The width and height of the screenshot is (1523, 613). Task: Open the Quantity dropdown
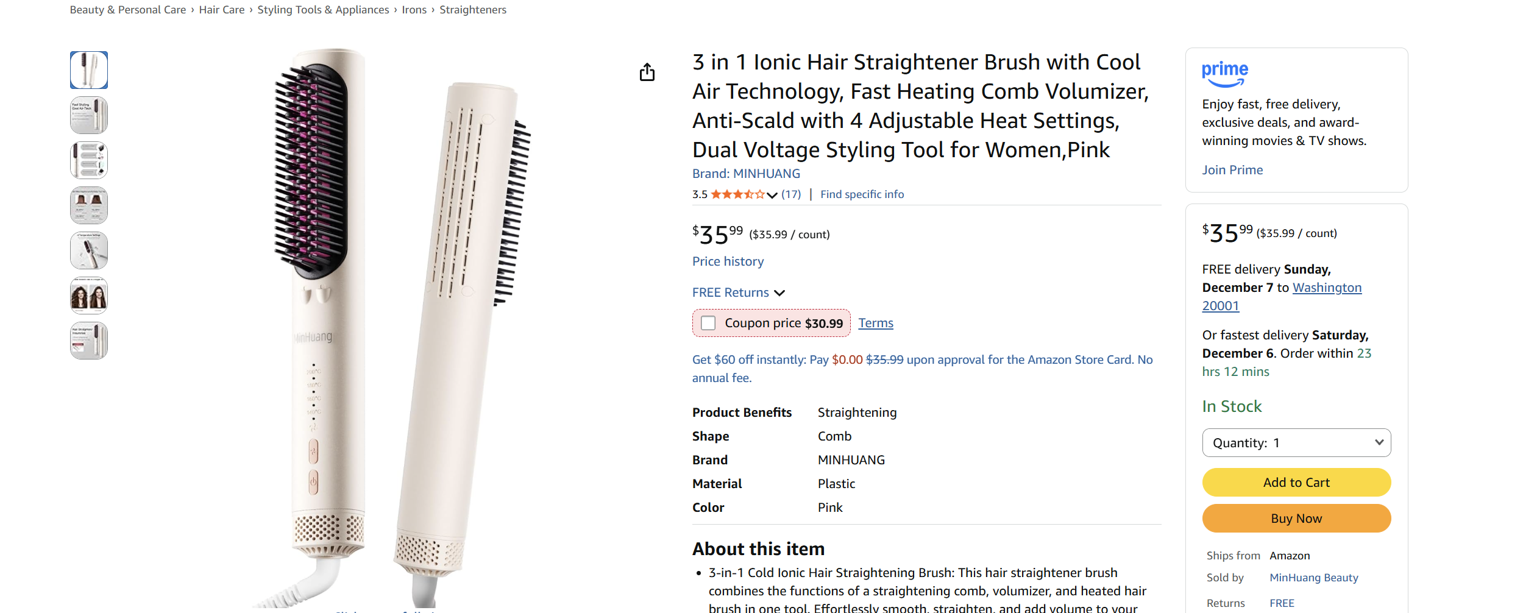tap(1296, 442)
